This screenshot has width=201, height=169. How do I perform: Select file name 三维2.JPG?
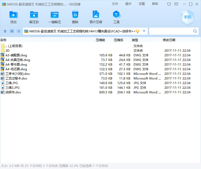click(x=12, y=87)
